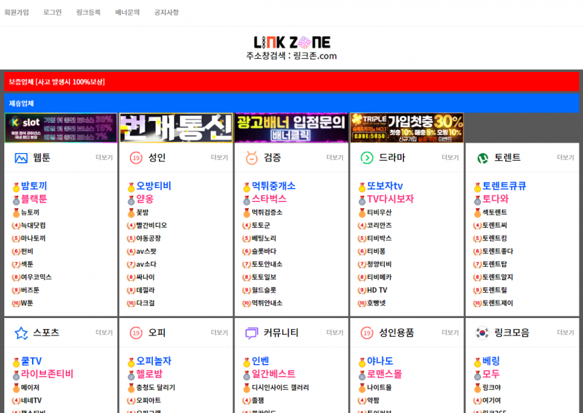Screen dimensions: 583x413
Task: Click the 커뮤니티 chat bubble icon
Action: pos(252,333)
